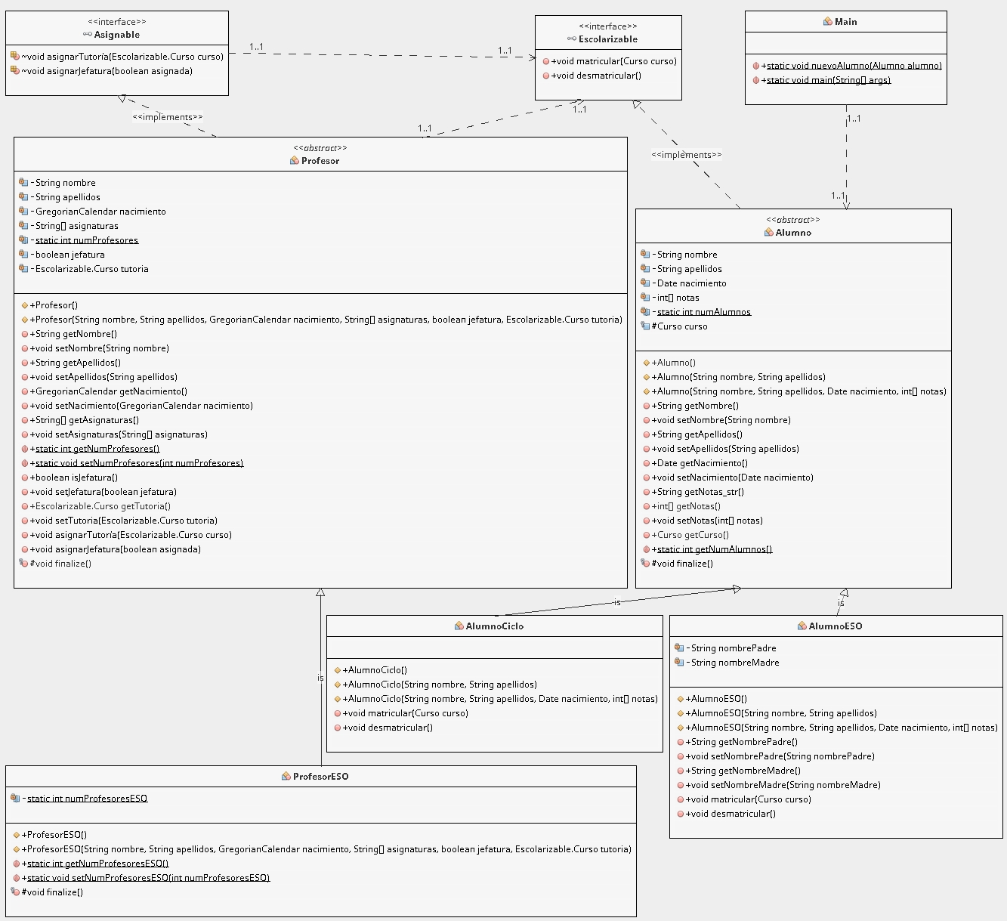The width and height of the screenshot is (1007, 921).
Task: Click the AlumnoESO class icon
Action: [802, 626]
